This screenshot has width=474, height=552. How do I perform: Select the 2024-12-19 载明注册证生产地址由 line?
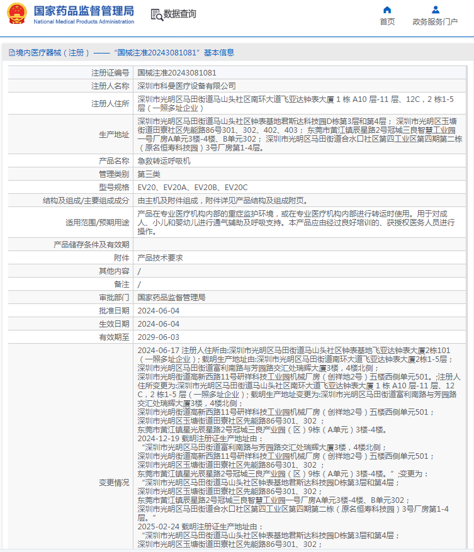[200, 439]
